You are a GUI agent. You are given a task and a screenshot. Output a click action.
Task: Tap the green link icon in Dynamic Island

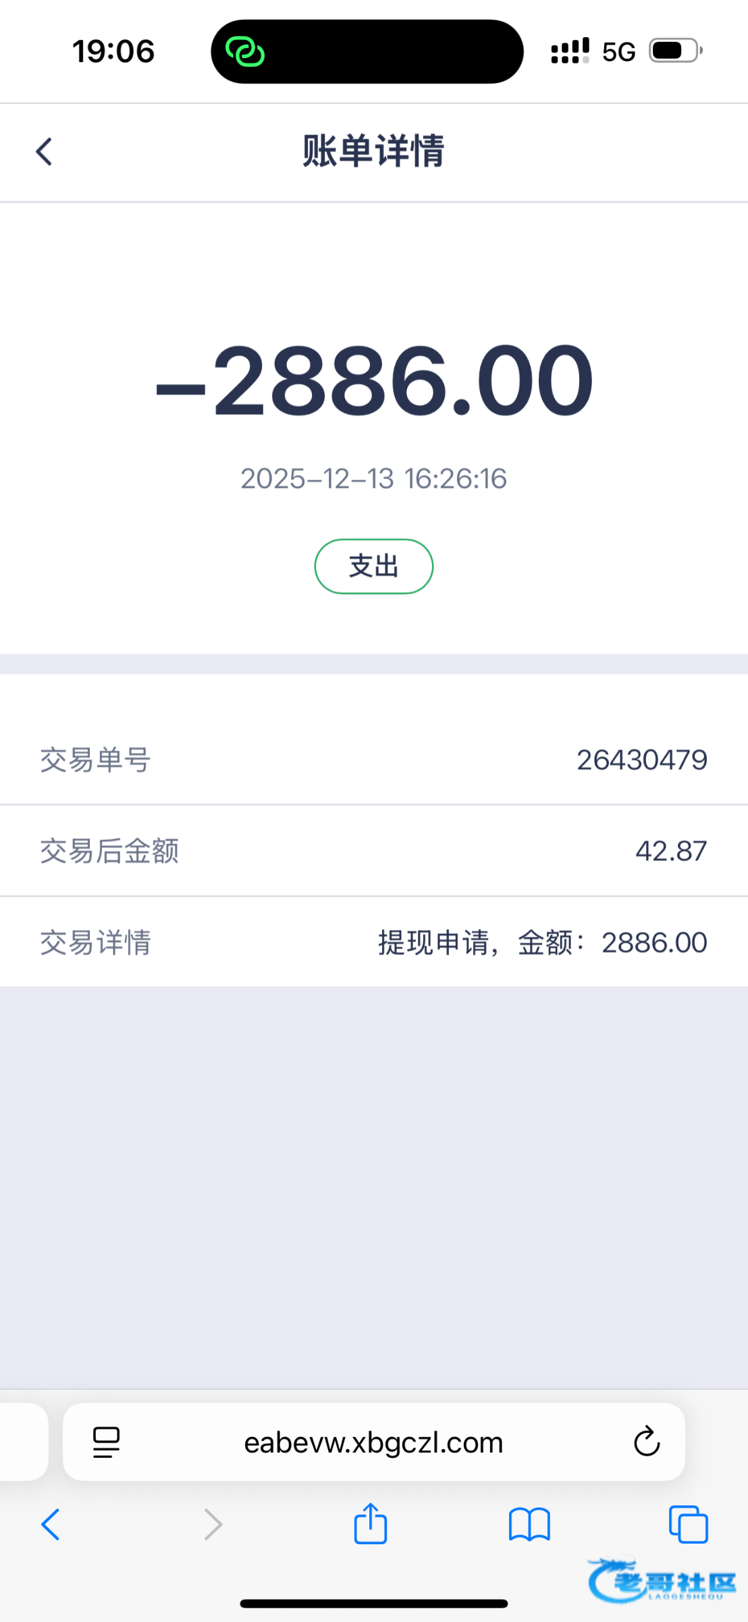click(x=244, y=51)
